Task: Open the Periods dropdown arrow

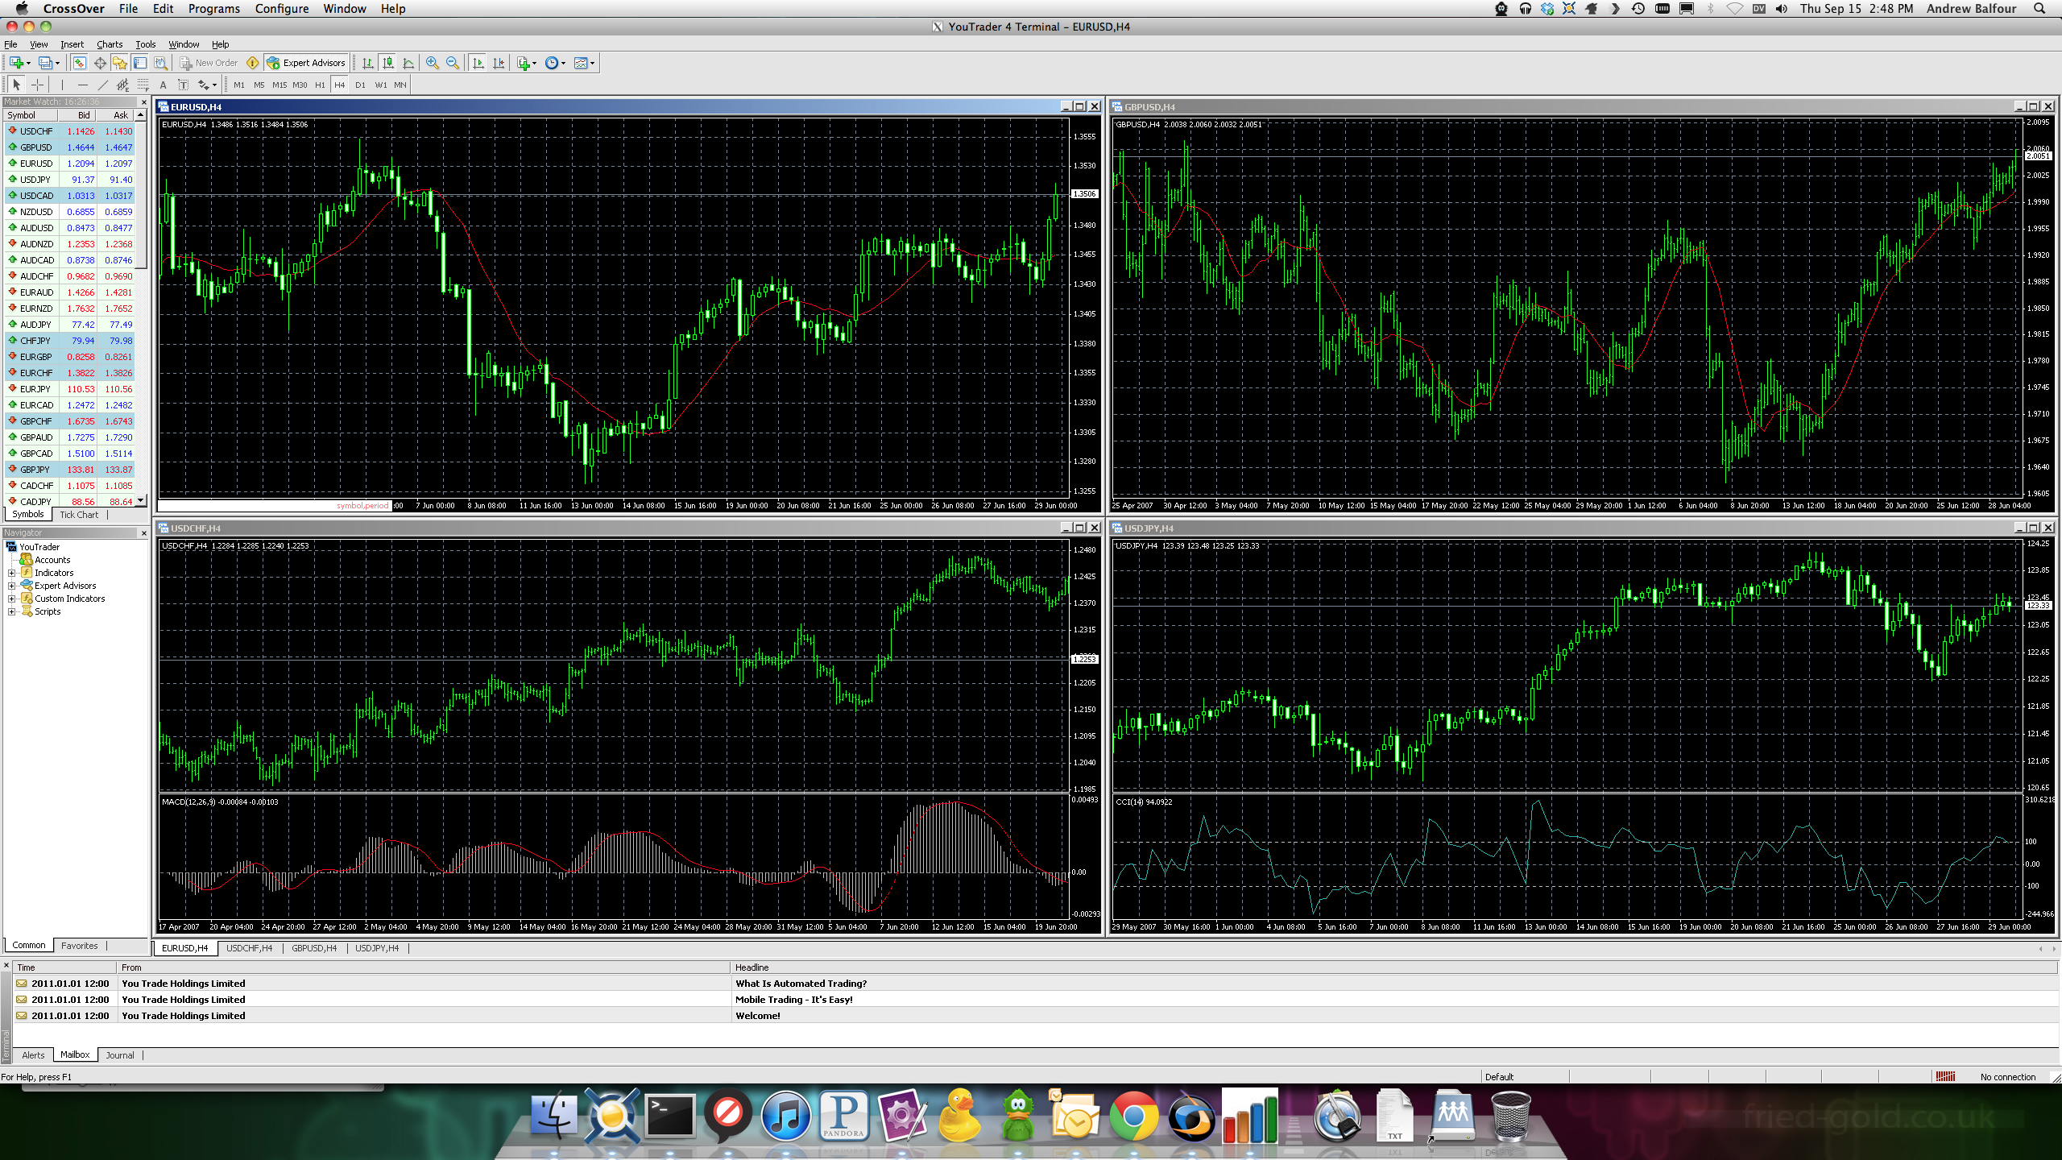Action: click(563, 63)
